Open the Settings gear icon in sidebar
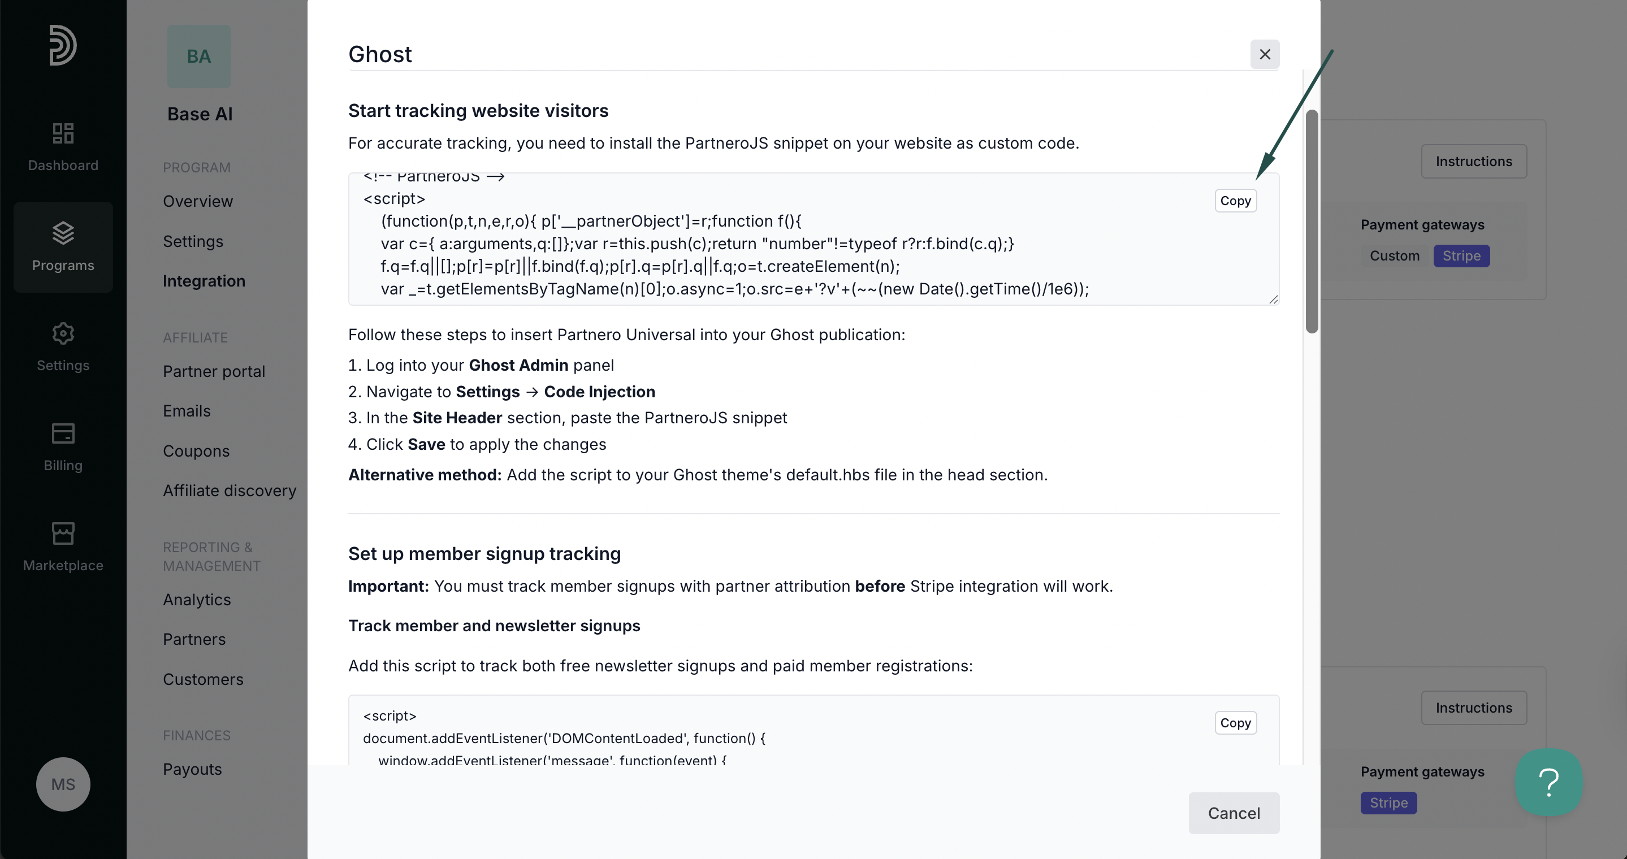This screenshot has height=859, width=1627. (x=63, y=333)
